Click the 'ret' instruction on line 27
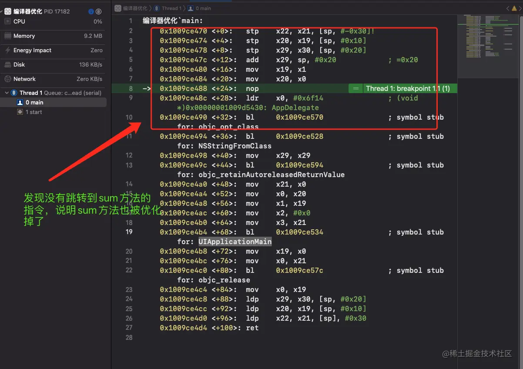The image size is (523, 369). [252, 328]
